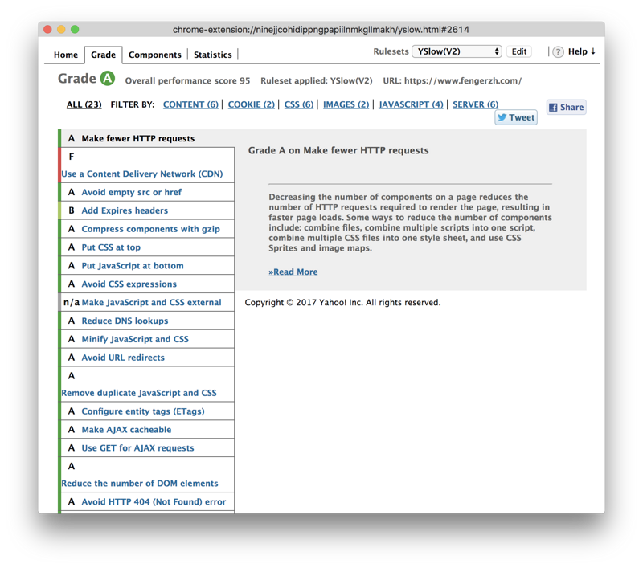
Task: Open Use a Content Delivery Network rule
Action: click(147, 165)
